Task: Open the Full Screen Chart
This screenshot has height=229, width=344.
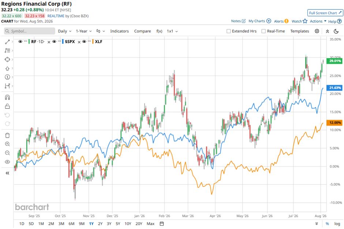Action: (325, 13)
